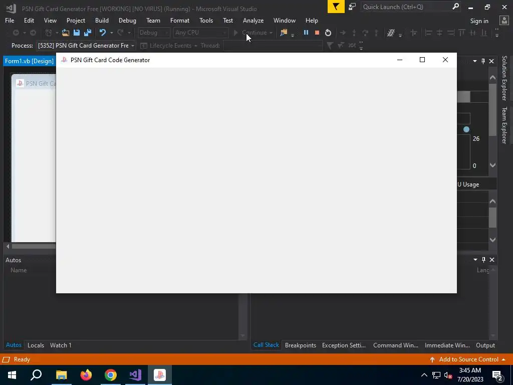Open layout toolbar overflow options
The height and width of the screenshot is (385, 513).
pos(497,33)
